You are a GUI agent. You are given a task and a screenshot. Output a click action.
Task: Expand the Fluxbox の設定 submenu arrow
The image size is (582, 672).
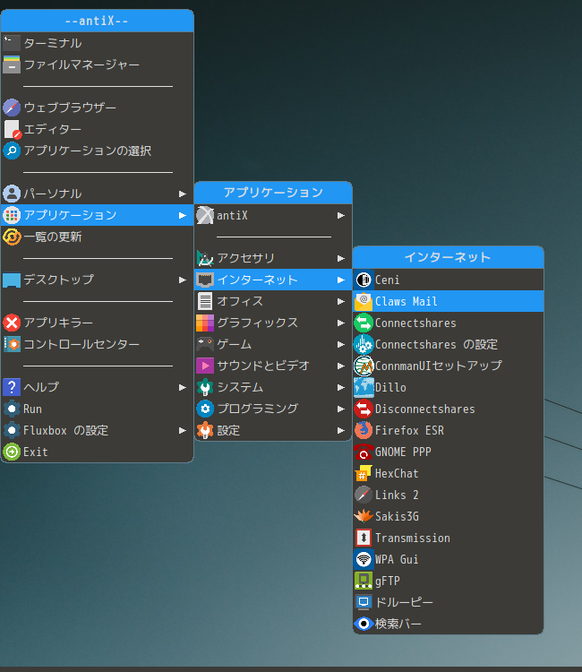(x=183, y=430)
